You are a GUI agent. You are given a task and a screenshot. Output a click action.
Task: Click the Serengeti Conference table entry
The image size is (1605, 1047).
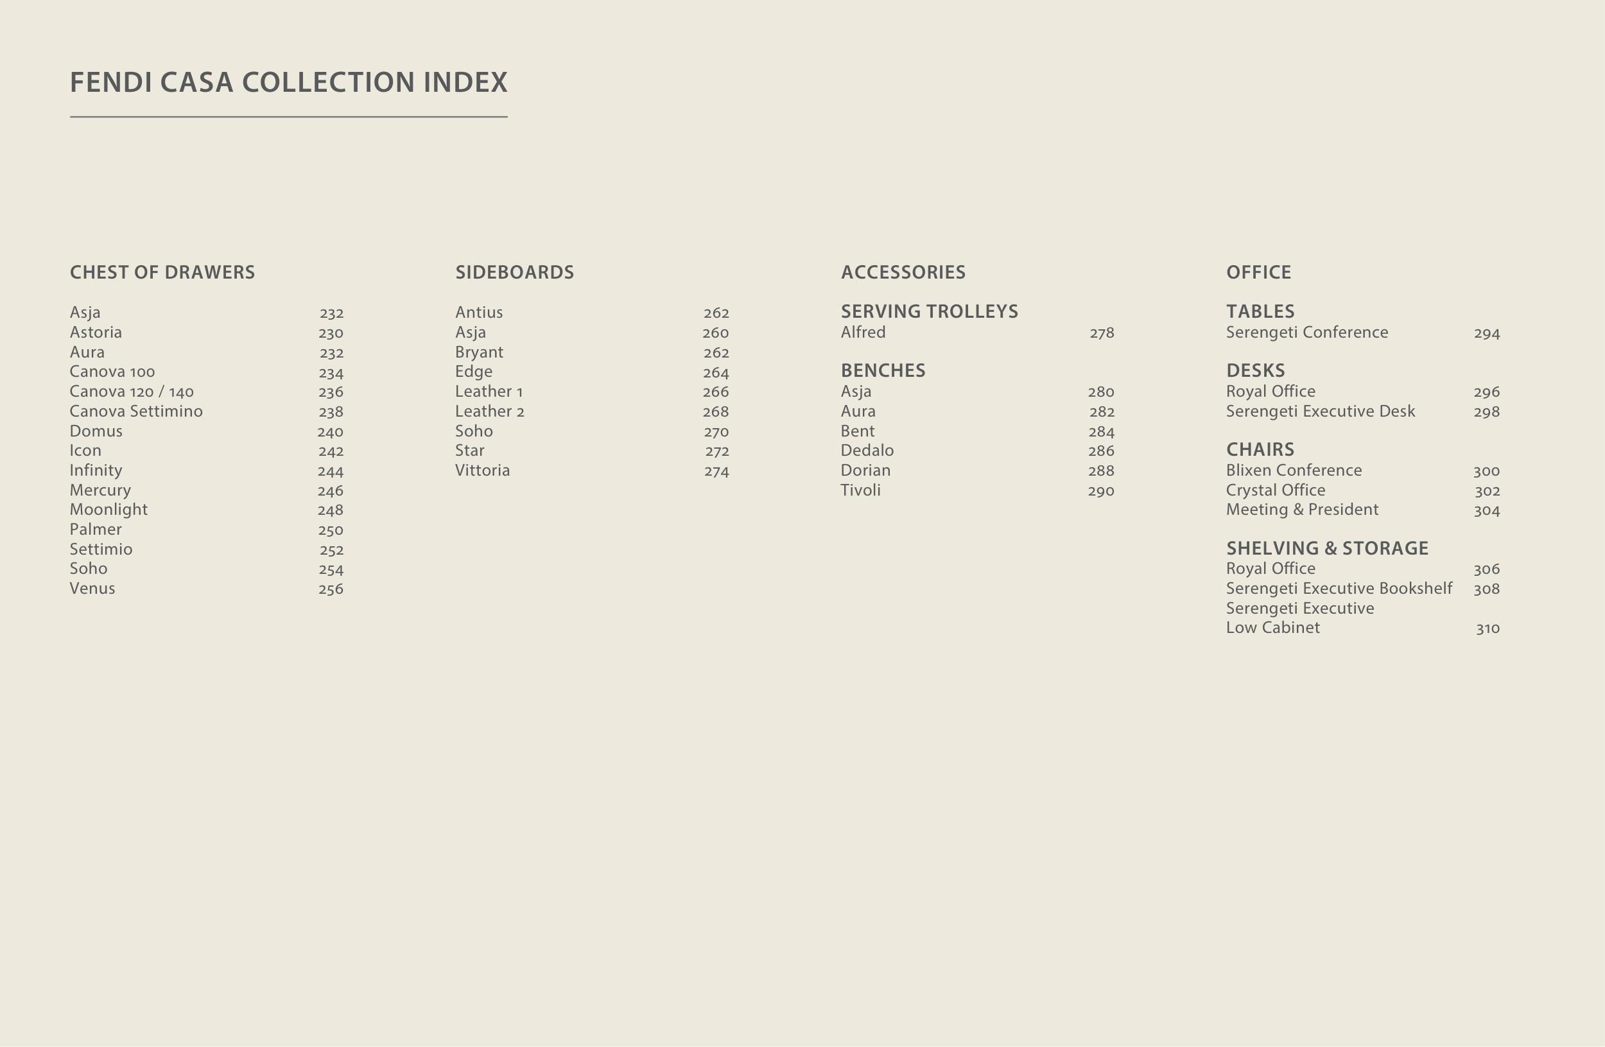[x=1306, y=333]
